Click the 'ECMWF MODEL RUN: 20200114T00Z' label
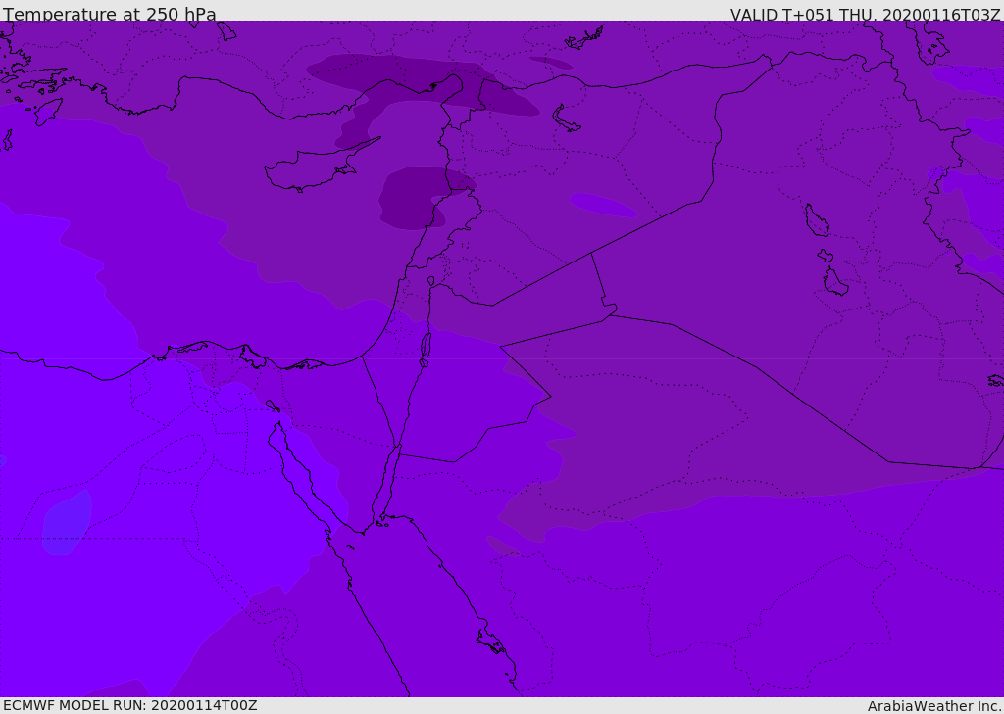 click(130, 705)
